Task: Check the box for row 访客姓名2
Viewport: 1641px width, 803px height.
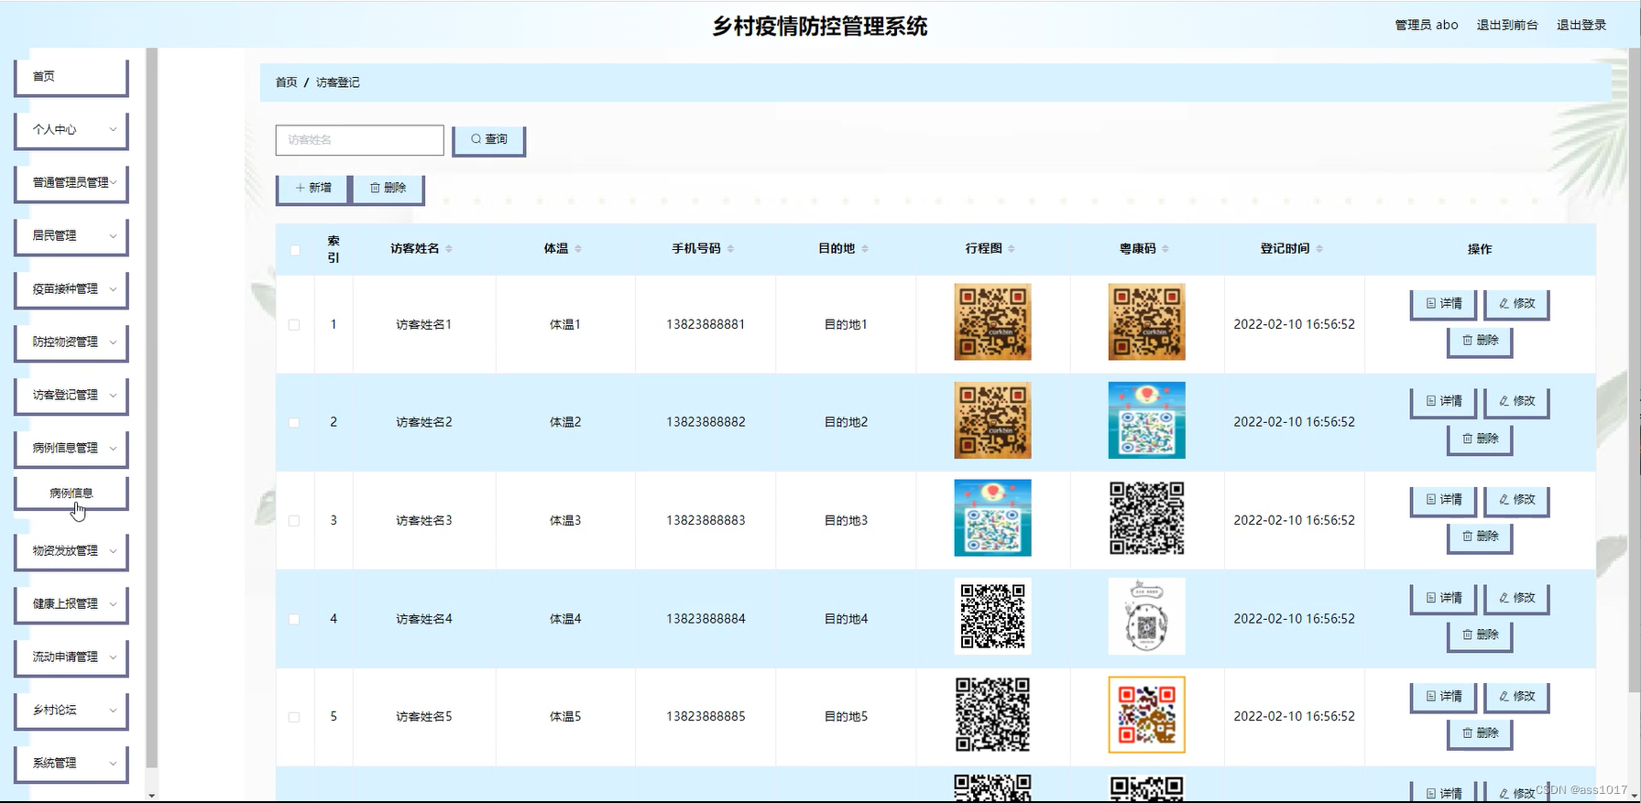Action: 294,423
